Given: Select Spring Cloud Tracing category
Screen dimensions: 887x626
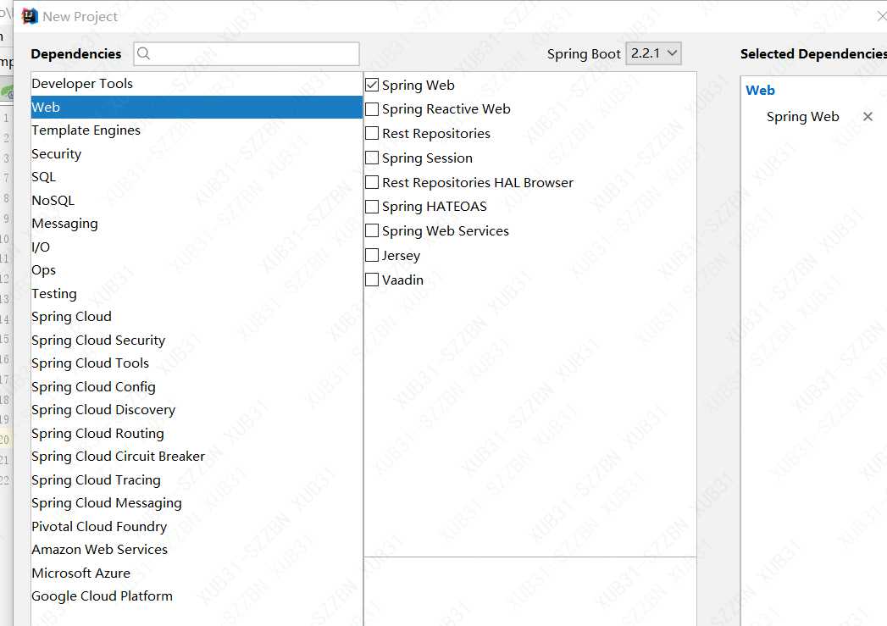Looking at the screenshot, I should [x=197, y=480].
